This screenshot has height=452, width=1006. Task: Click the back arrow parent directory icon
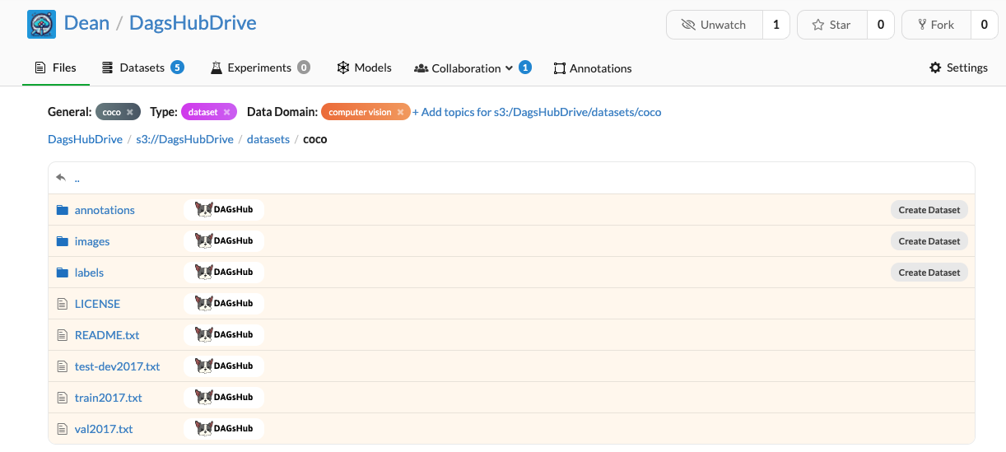(61, 178)
